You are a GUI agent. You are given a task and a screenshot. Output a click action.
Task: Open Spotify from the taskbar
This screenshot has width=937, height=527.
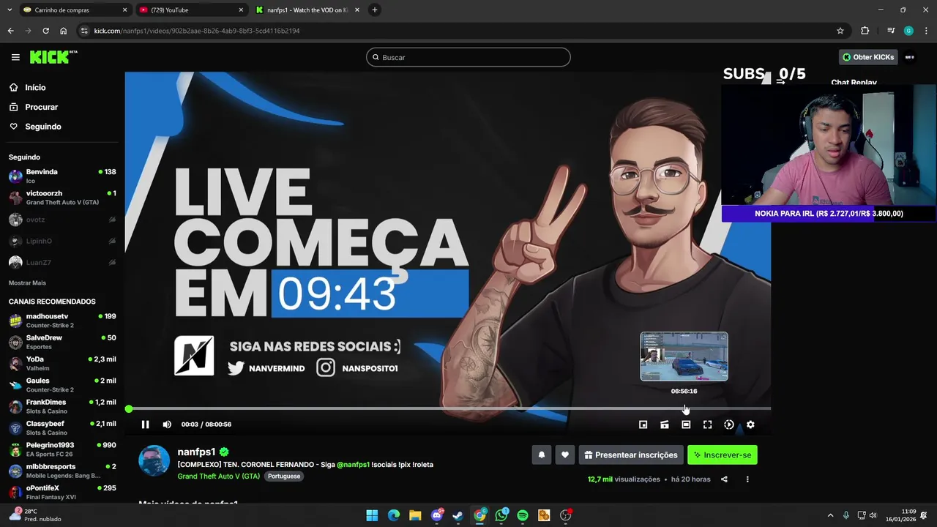tap(523, 515)
